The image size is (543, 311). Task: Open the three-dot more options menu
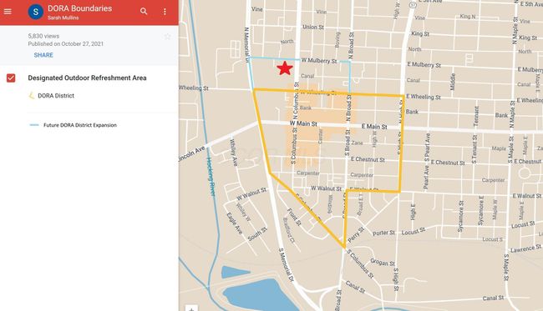click(165, 12)
